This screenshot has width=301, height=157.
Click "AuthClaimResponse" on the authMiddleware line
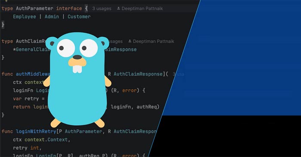click(138, 74)
